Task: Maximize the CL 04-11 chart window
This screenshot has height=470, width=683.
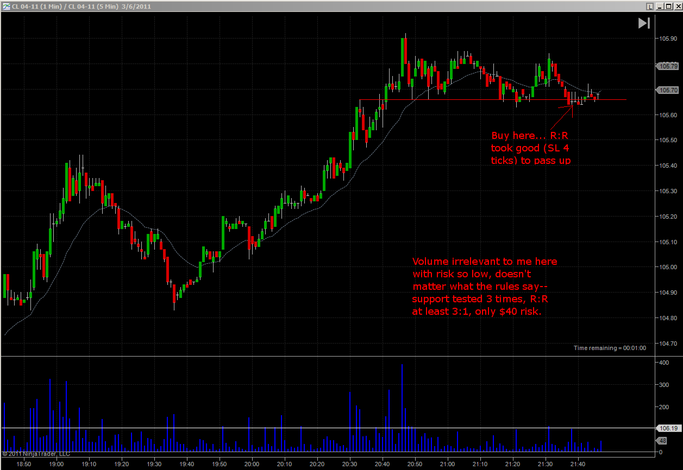Action: (x=668, y=7)
